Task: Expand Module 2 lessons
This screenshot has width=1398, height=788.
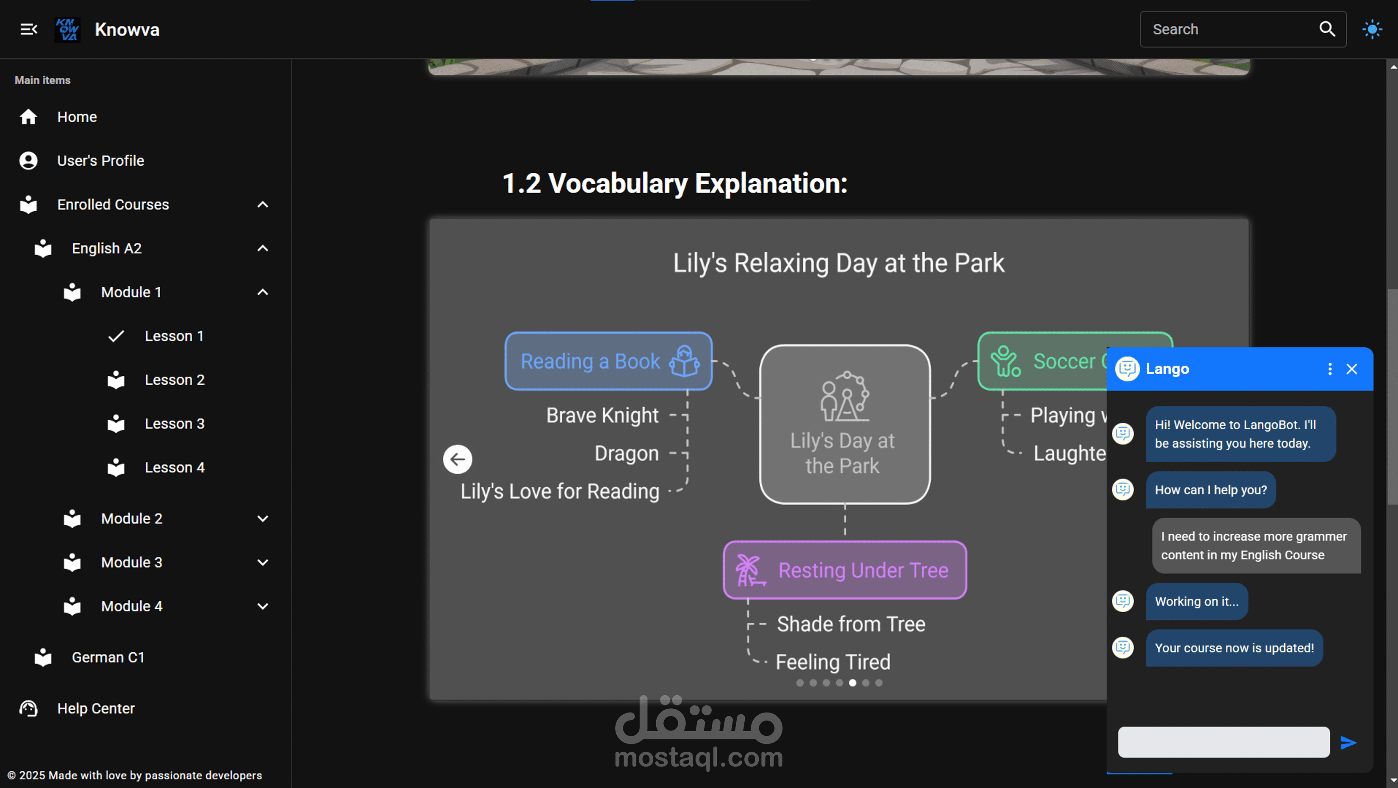Action: pos(263,518)
